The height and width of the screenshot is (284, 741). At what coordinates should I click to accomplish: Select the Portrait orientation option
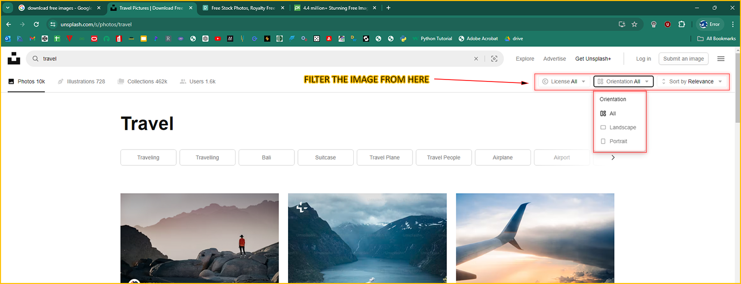tap(618, 141)
